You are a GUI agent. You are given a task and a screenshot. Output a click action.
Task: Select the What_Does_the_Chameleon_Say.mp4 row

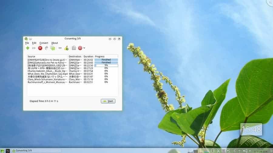pyautogui.click(x=47, y=74)
